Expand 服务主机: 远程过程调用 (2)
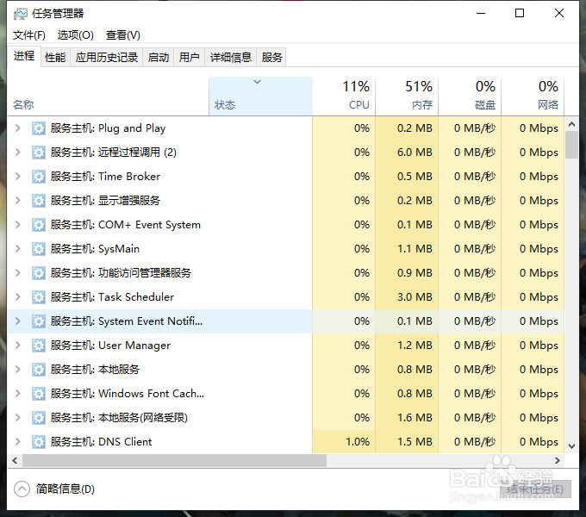The image size is (586, 517). [x=17, y=152]
